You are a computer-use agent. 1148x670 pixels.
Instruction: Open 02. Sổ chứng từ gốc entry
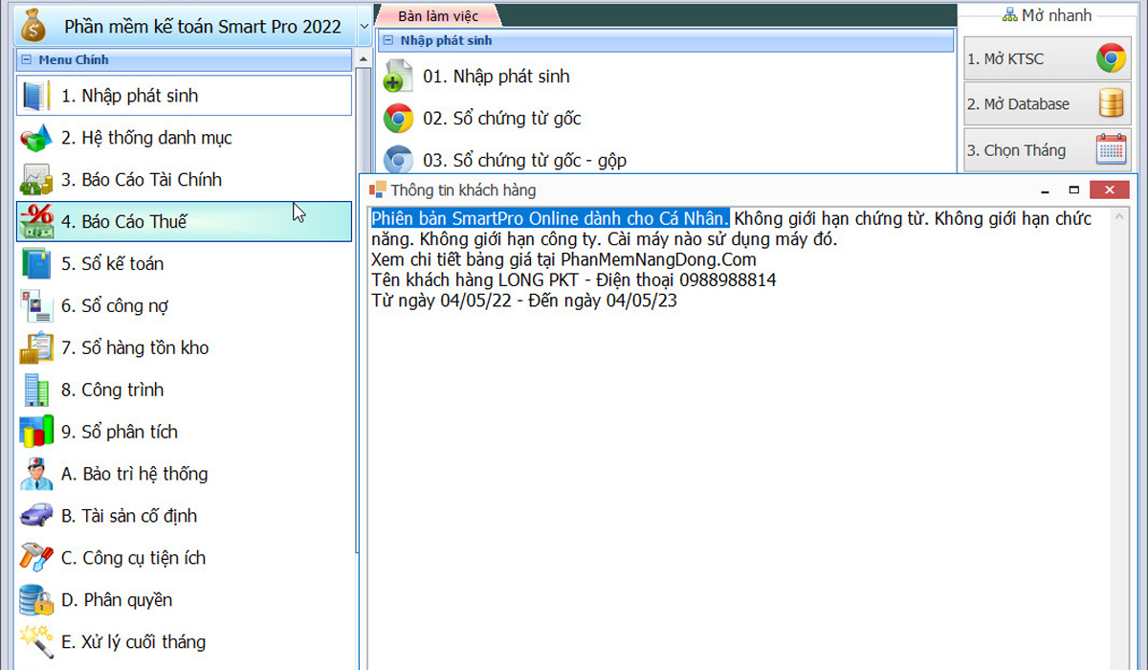point(501,119)
